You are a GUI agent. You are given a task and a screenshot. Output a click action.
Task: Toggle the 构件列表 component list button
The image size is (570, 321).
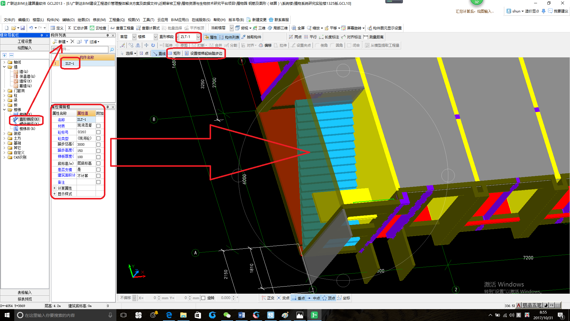point(229,37)
